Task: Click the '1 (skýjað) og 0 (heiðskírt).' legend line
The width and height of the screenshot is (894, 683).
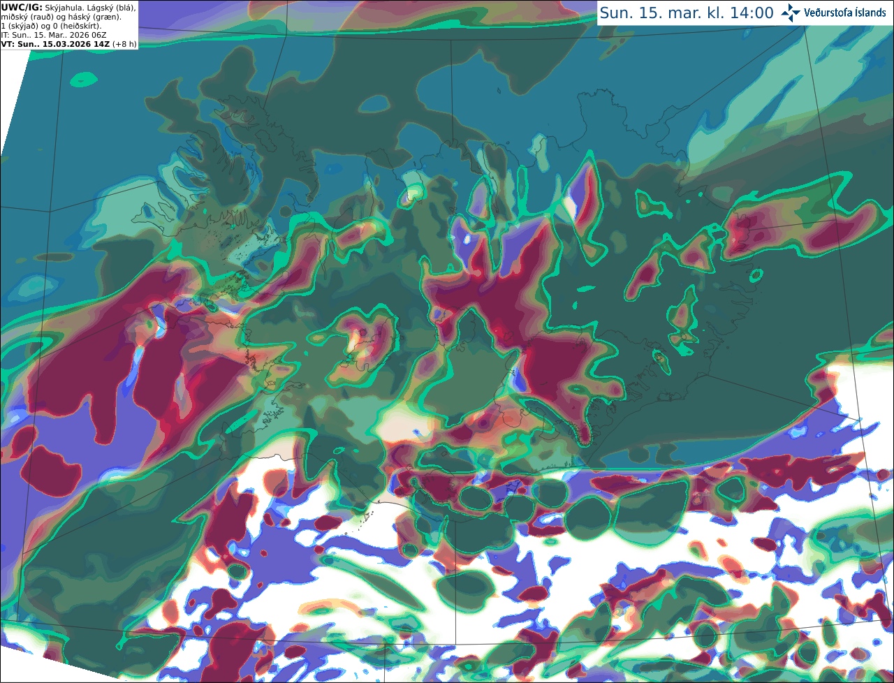Action: coord(51,25)
